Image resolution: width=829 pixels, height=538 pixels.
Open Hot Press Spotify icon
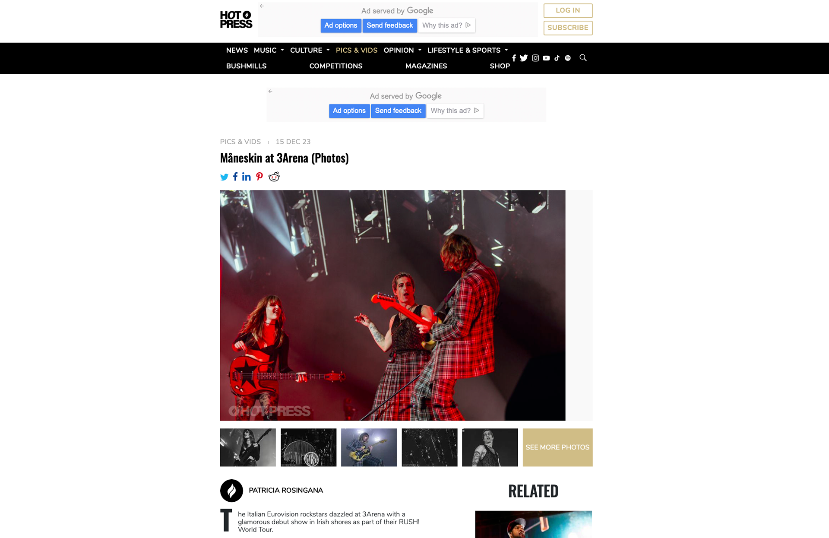(568, 58)
